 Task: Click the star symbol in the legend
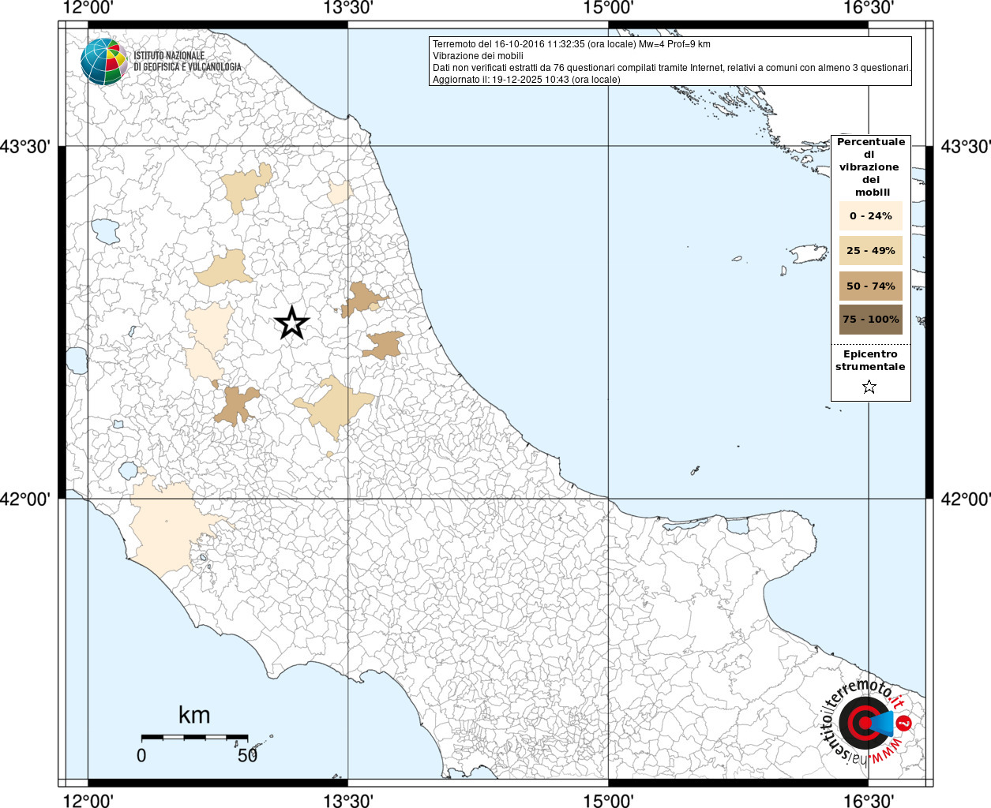coord(869,387)
